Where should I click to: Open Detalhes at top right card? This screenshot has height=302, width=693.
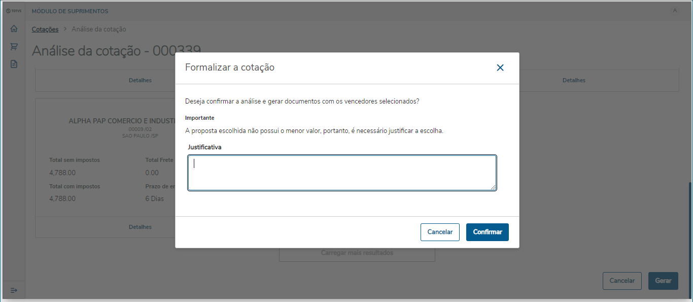click(x=574, y=80)
